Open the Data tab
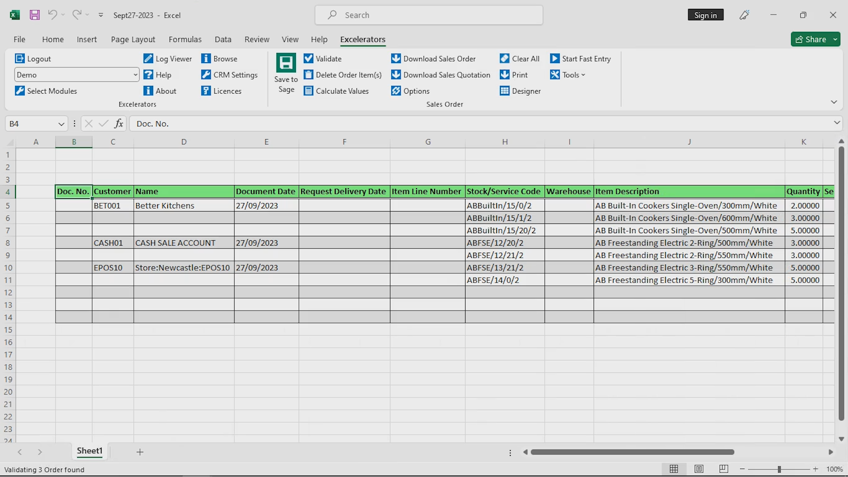Viewport: 848px width, 477px height. tap(223, 39)
